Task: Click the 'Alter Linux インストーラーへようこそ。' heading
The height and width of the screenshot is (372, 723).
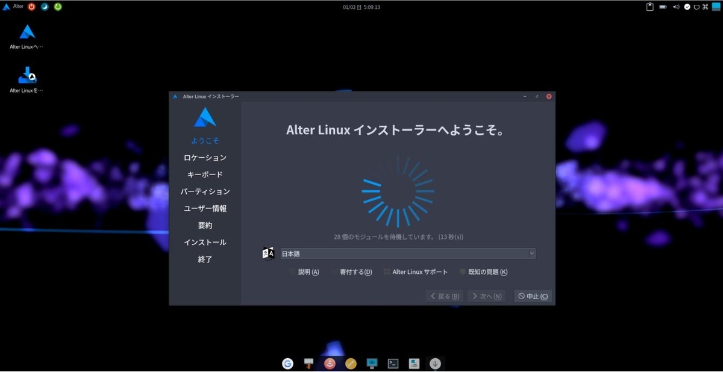Action: click(395, 131)
